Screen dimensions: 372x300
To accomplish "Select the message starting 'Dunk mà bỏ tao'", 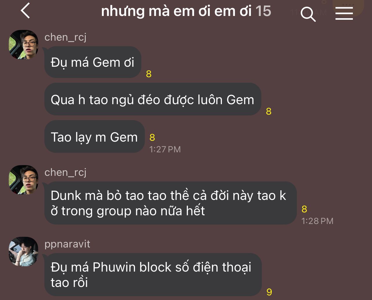I will 171,203.
